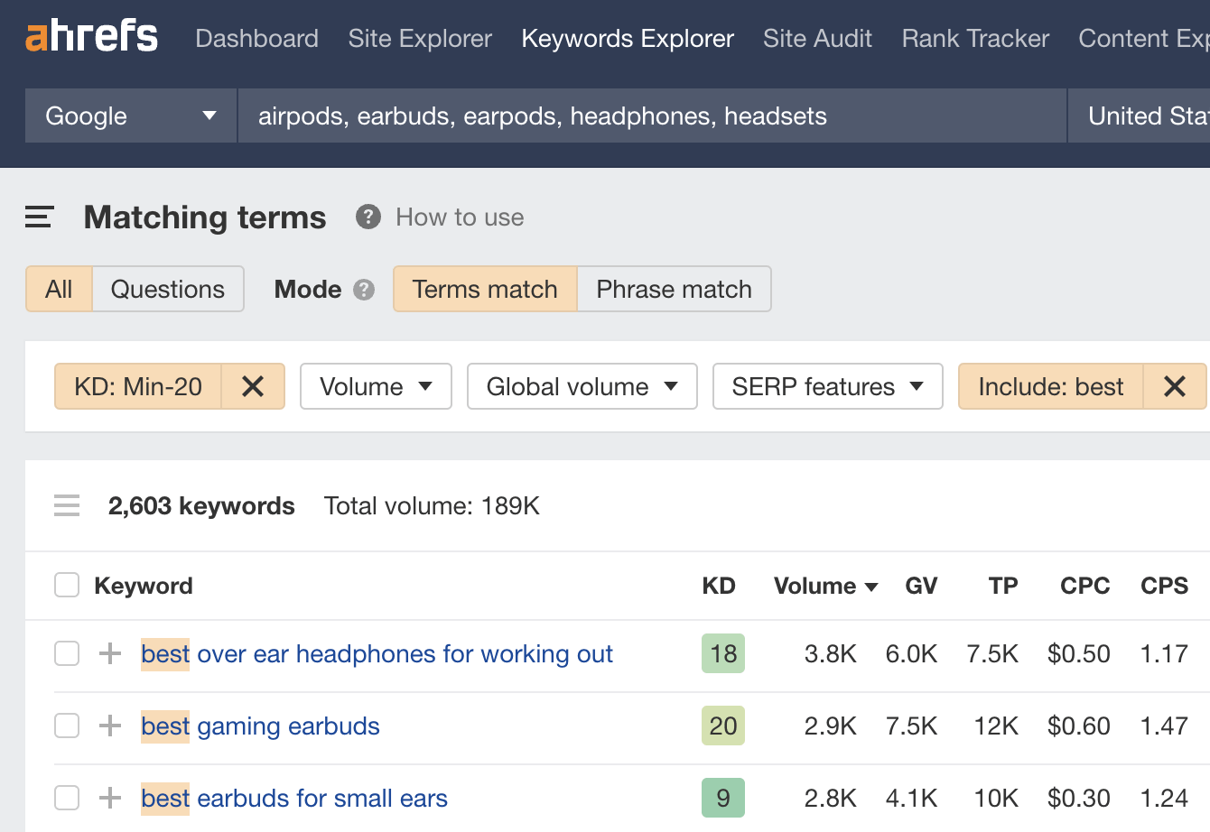Click the plus icon beside best gaming earbuds
The image size is (1210, 832).
pos(108,725)
